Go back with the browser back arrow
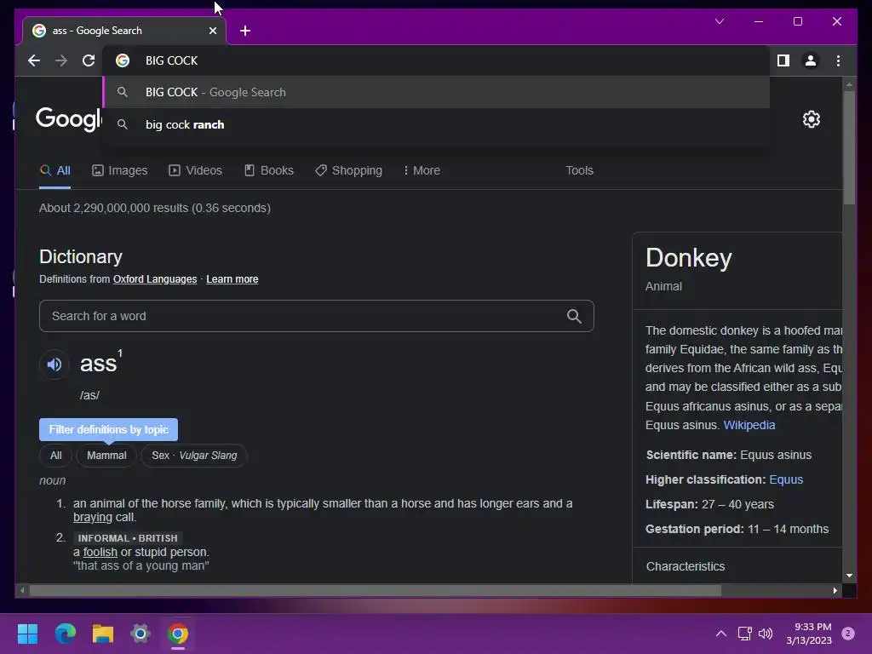872x654 pixels. tap(34, 60)
